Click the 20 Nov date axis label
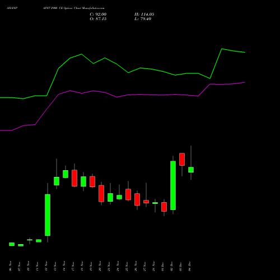The height and width of the screenshot is (280, 280). coord(100,266)
